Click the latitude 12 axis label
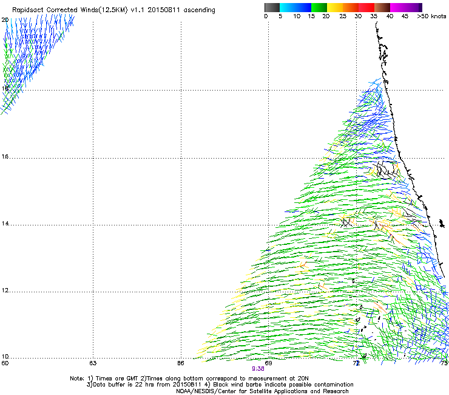 [x=5, y=290]
